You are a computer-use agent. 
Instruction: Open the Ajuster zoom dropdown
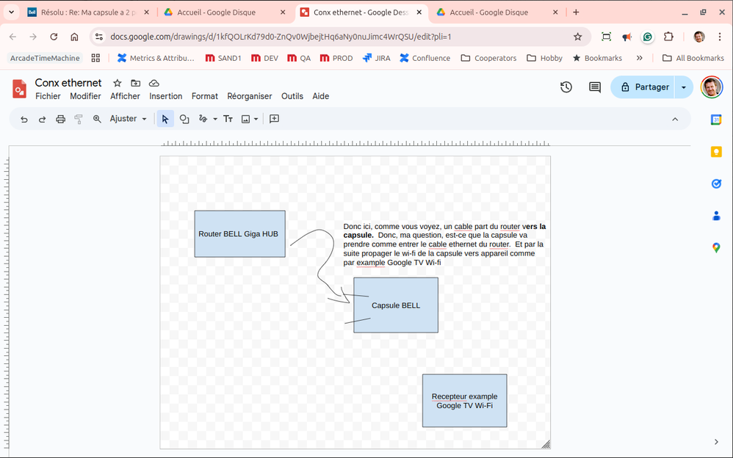[x=126, y=118]
